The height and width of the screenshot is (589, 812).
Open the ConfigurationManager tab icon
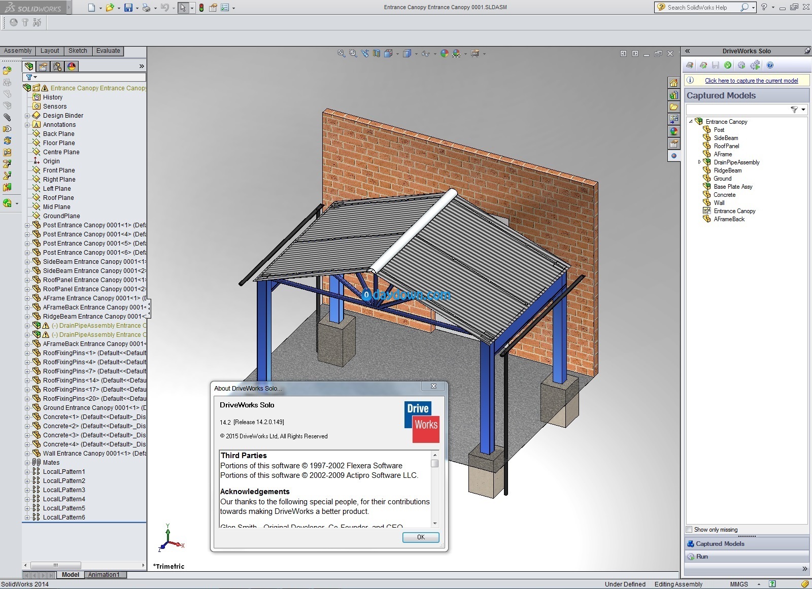tap(57, 66)
